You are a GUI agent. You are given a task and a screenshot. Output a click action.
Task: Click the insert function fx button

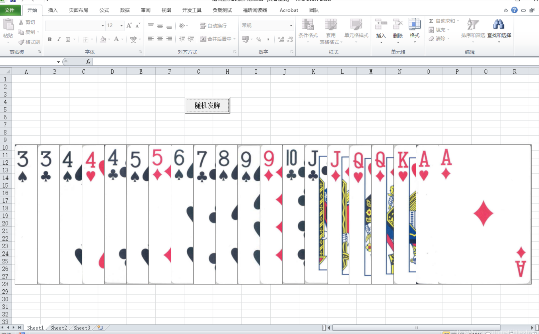(x=88, y=62)
